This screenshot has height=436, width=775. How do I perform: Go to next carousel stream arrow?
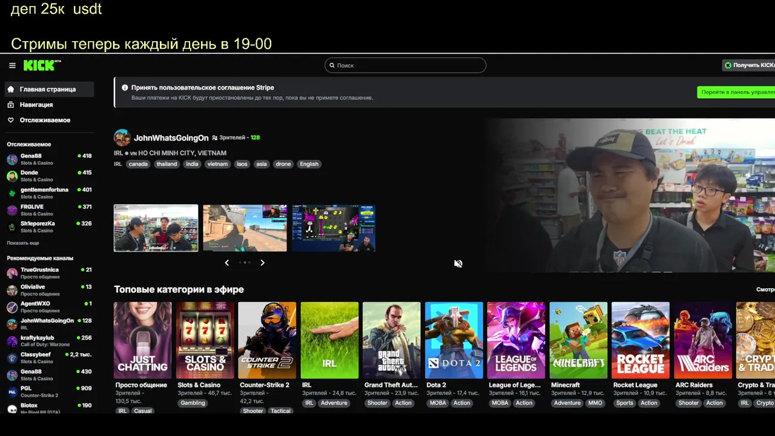(262, 263)
